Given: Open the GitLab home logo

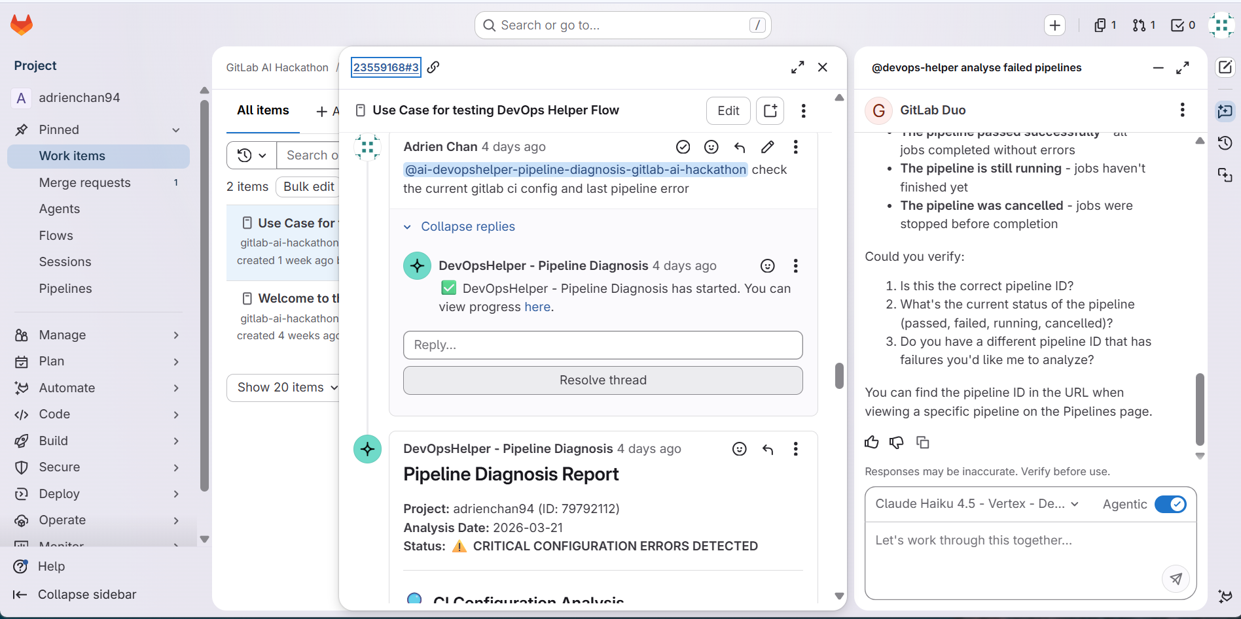Looking at the screenshot, I should click(22, 25).
